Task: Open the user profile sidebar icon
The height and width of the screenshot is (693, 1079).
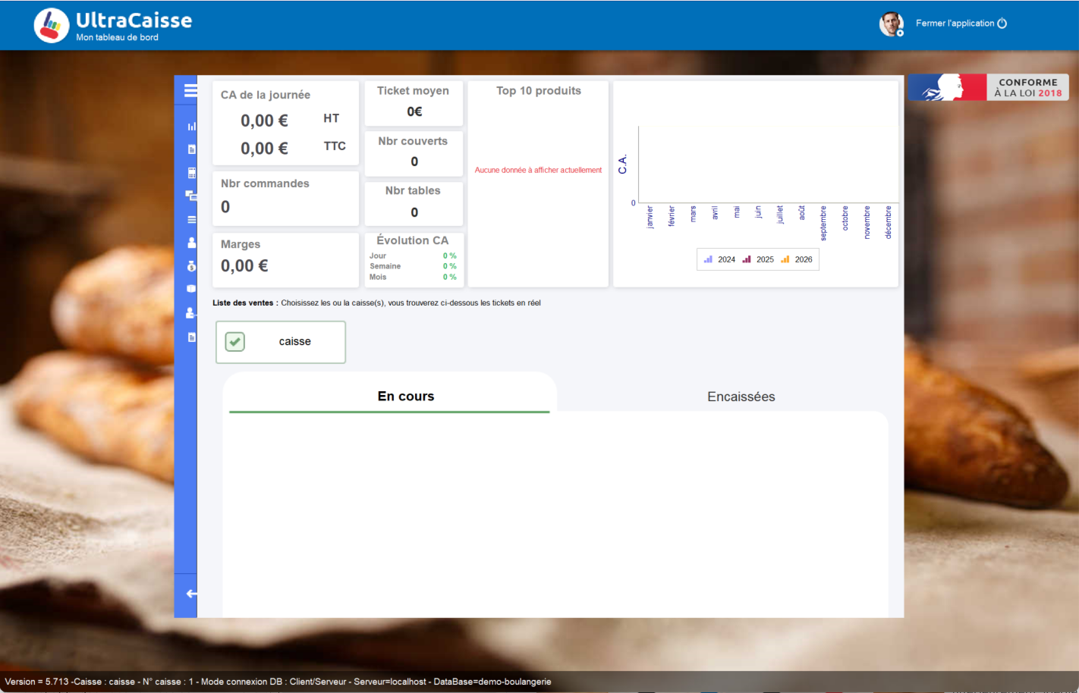Action: coord(192,243)
